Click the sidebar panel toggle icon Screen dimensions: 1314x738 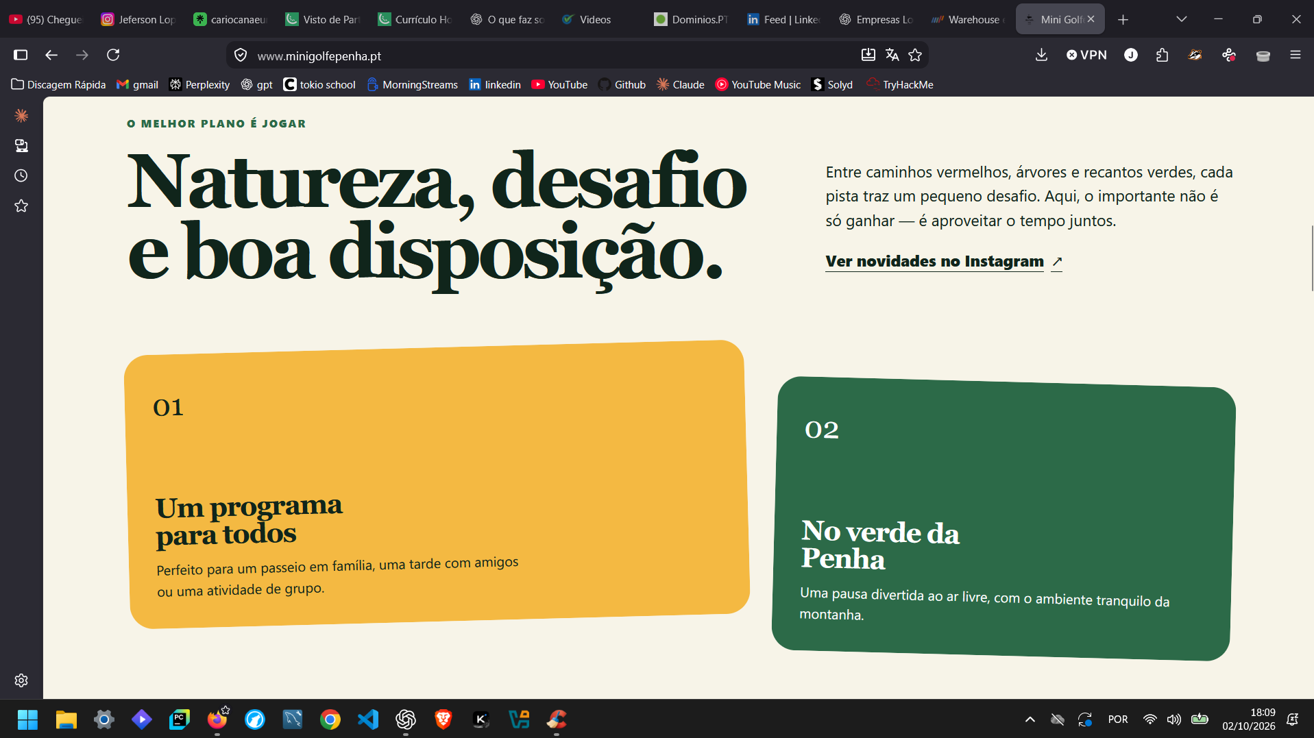(21, 55)
